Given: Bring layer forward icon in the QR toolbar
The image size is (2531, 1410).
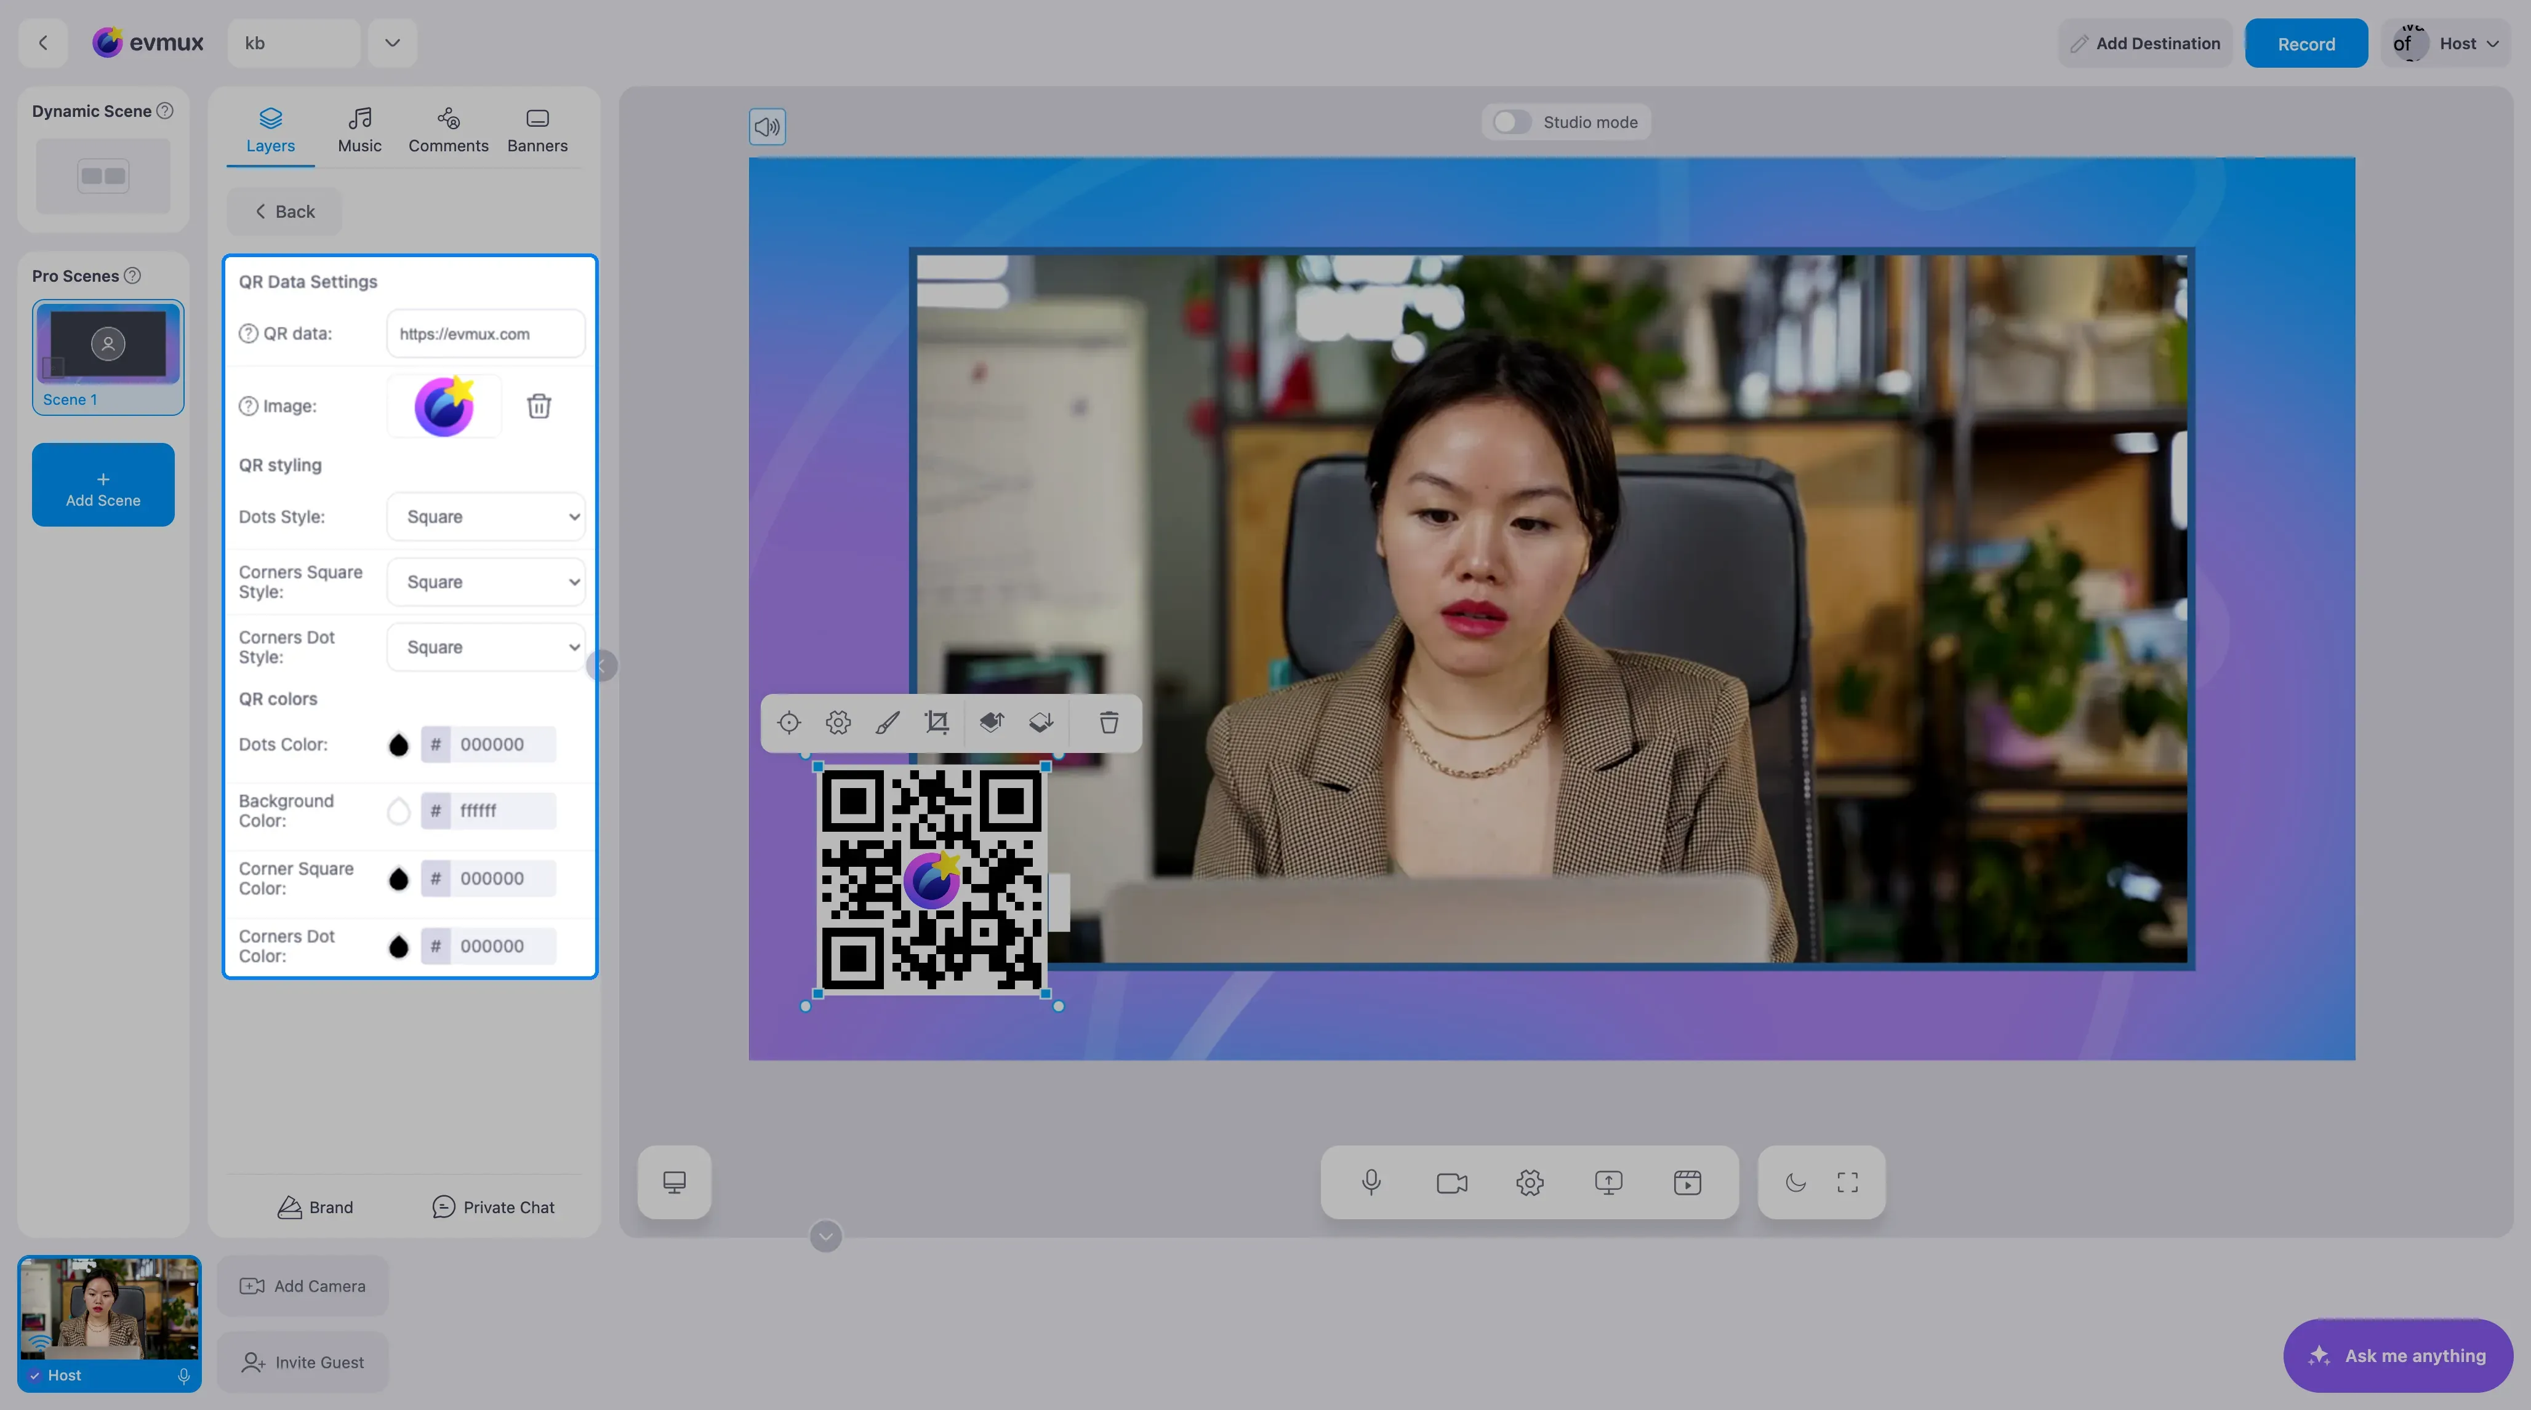Looking at the screenshot, I should coord(992,723).
